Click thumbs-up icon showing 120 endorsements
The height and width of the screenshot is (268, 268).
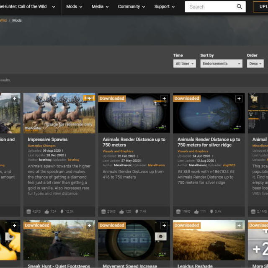coord(121,211)
